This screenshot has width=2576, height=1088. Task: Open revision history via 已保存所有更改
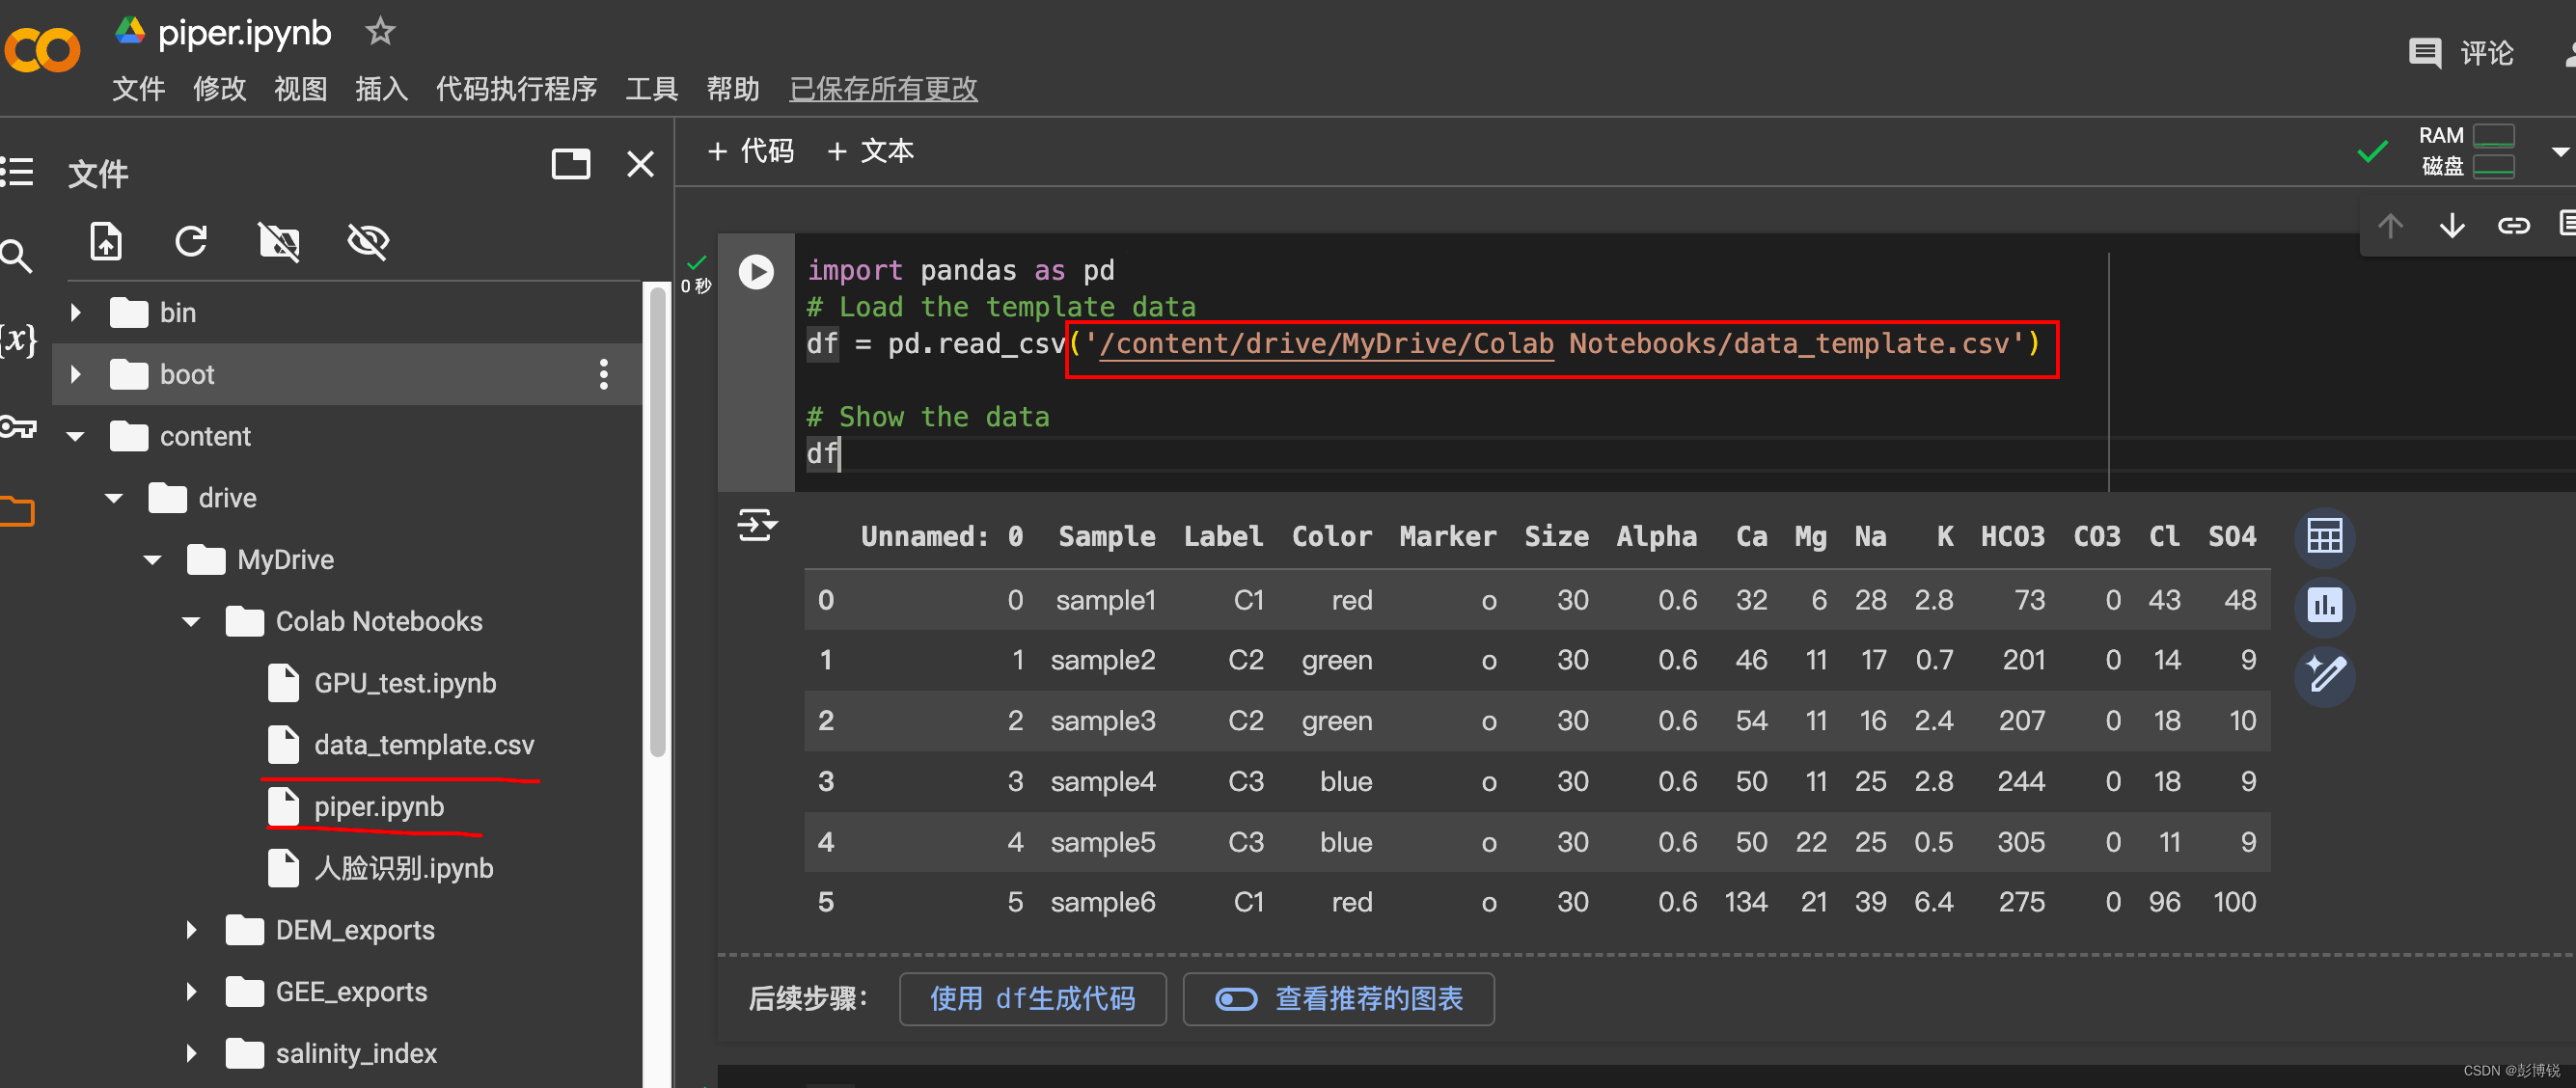pyautogui.click(x=882, y=89)
